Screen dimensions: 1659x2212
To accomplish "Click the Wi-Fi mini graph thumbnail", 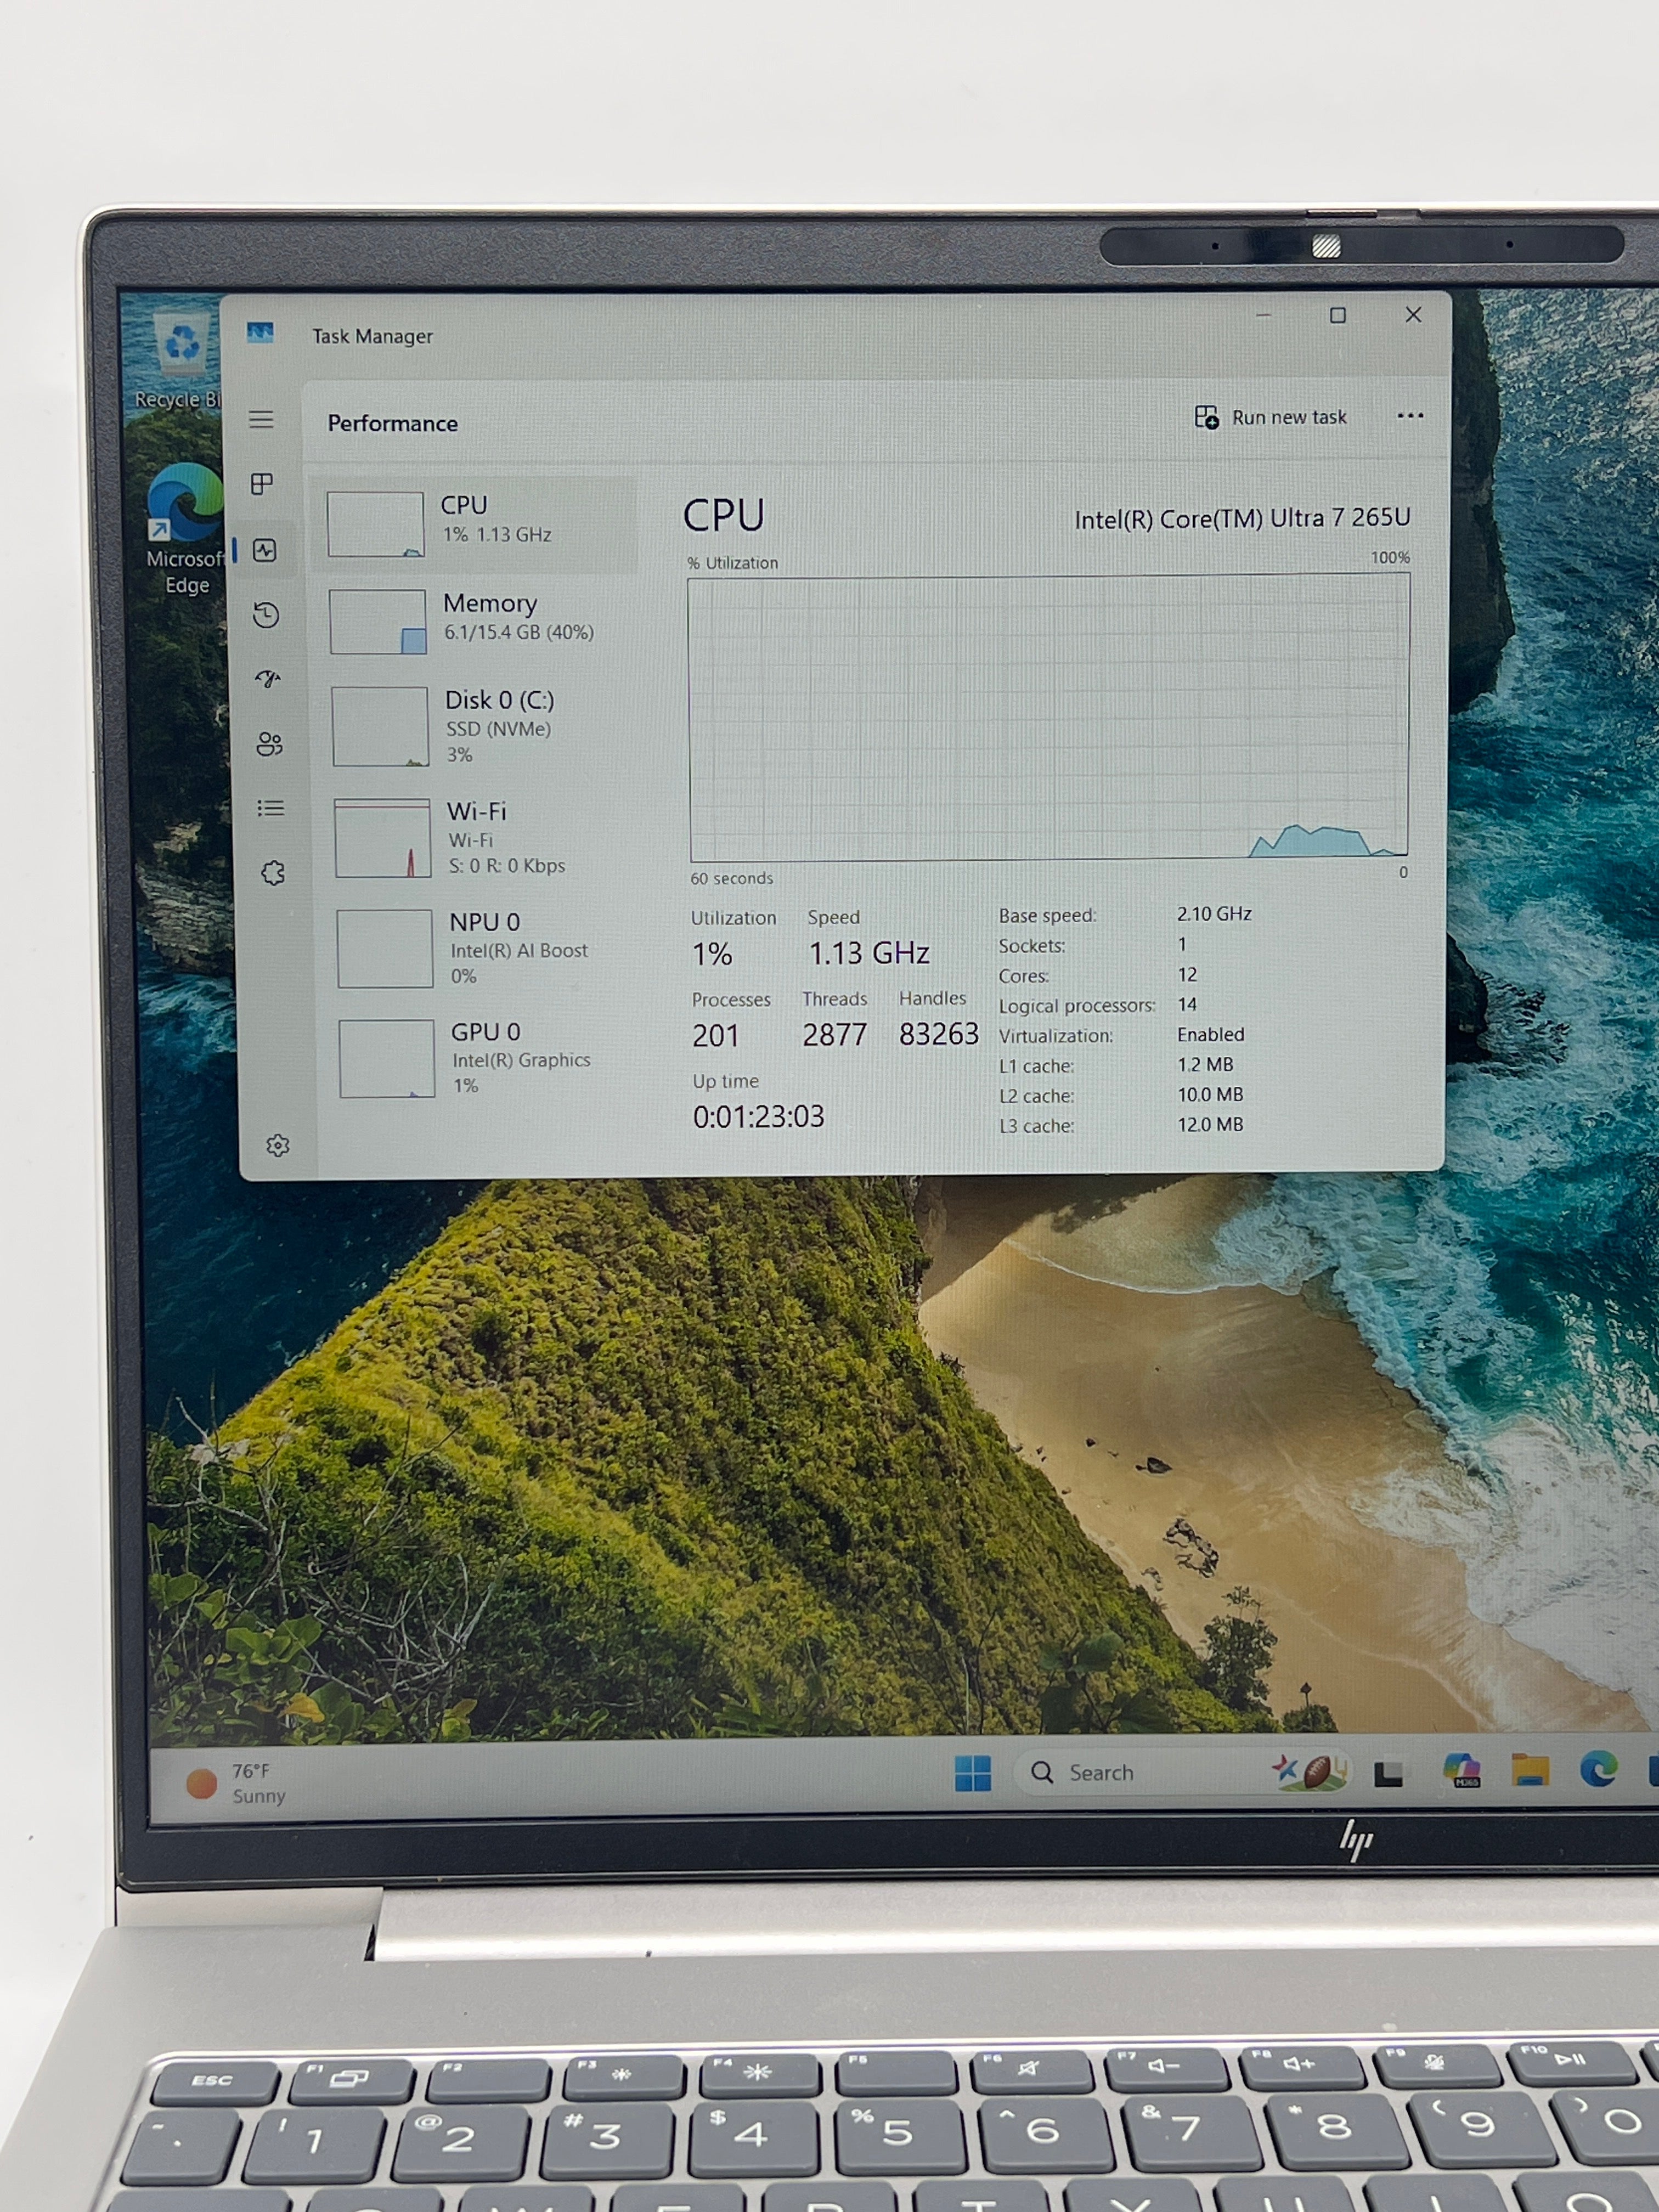I will point(383,838).
